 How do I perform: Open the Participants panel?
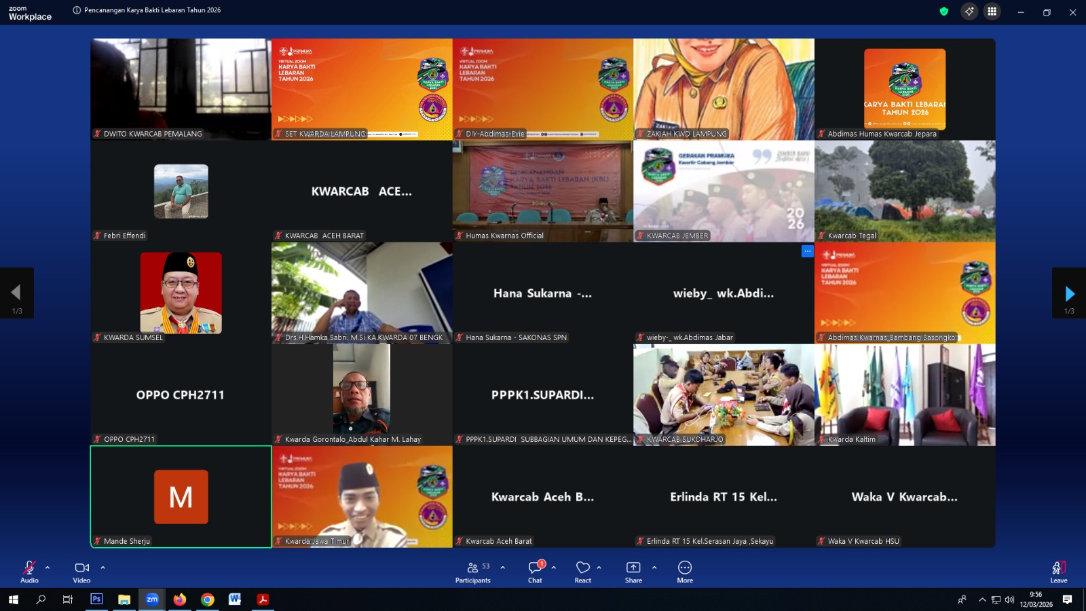472,571
